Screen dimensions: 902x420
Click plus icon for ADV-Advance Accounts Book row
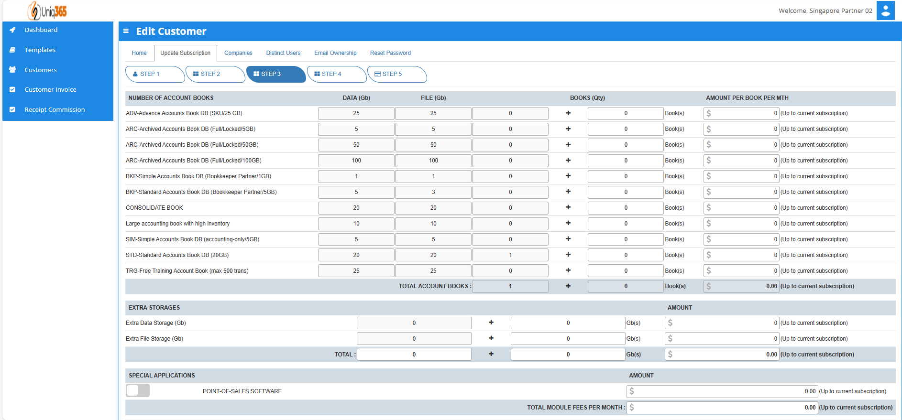pos(568,113)
